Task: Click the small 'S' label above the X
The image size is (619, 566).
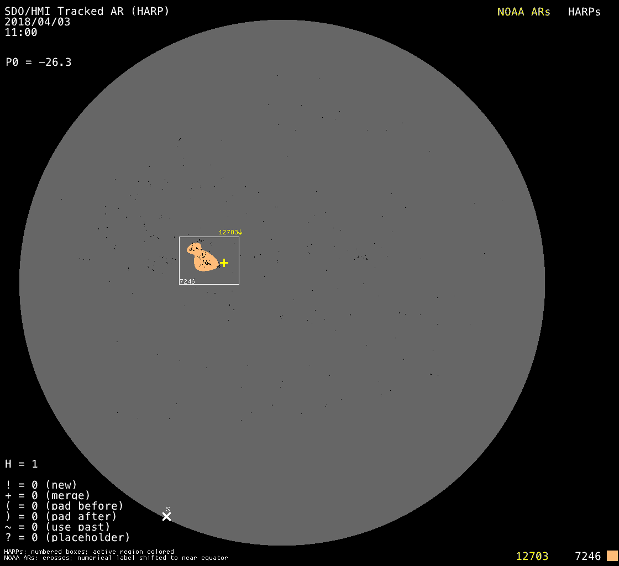Action: coord(167,509)
